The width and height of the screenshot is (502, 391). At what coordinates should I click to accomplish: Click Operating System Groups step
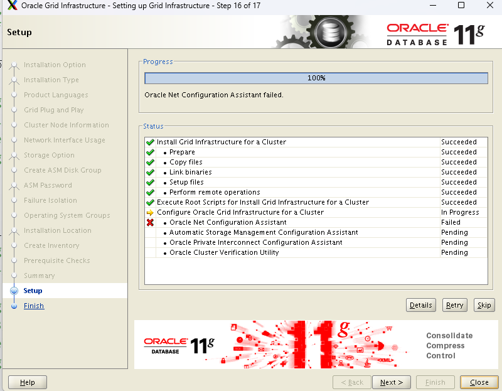point(67,215)
